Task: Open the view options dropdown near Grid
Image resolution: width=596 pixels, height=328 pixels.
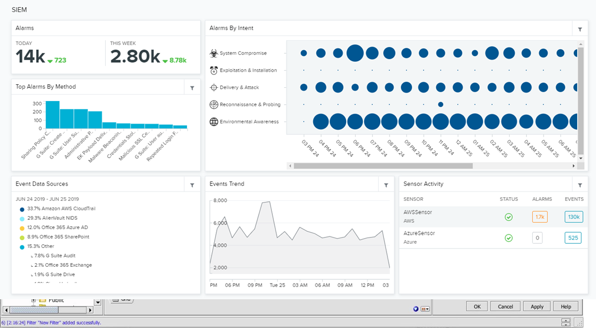Action: [425, 309]
